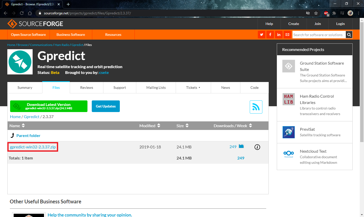Open the csete author link
364x217 pixels.
click(x=104, y=72)
